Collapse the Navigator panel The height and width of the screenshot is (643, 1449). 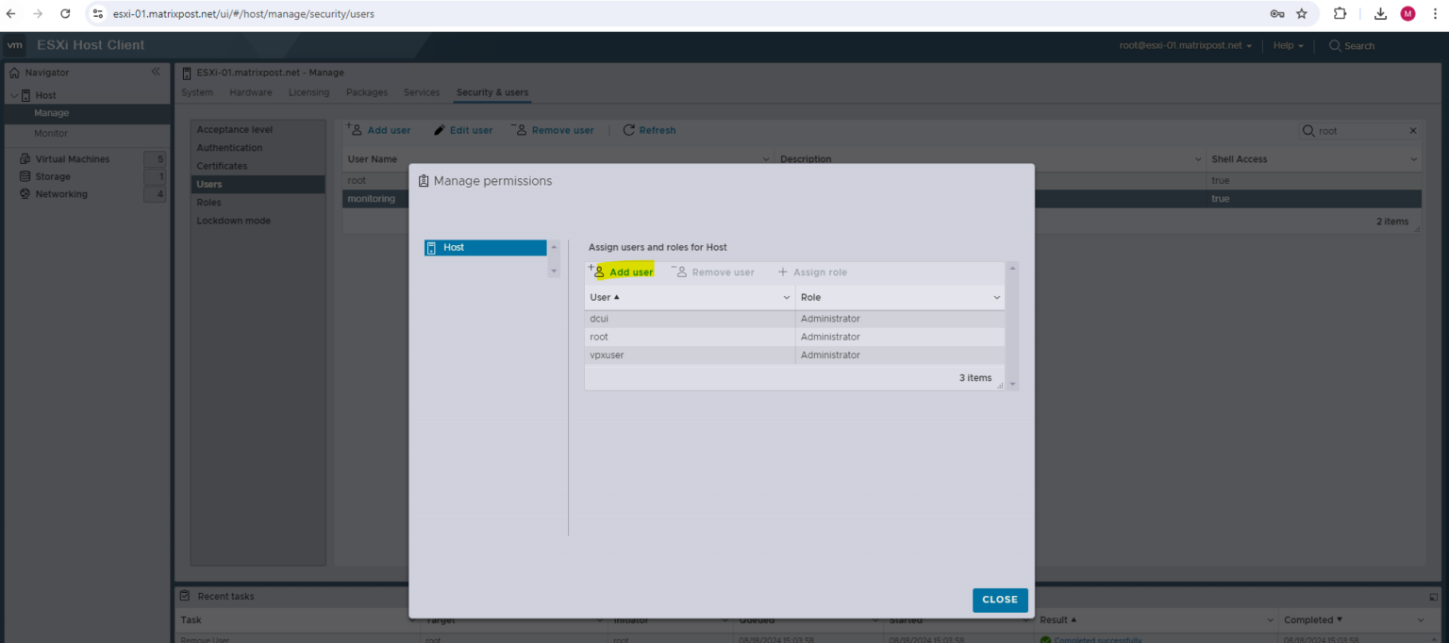pos(156,71)
